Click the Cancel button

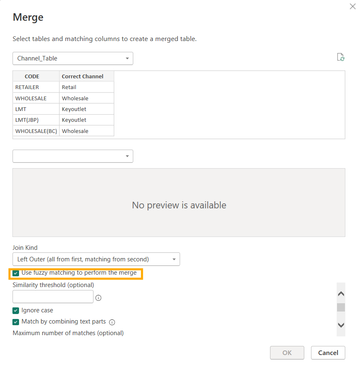pos(328,353)
